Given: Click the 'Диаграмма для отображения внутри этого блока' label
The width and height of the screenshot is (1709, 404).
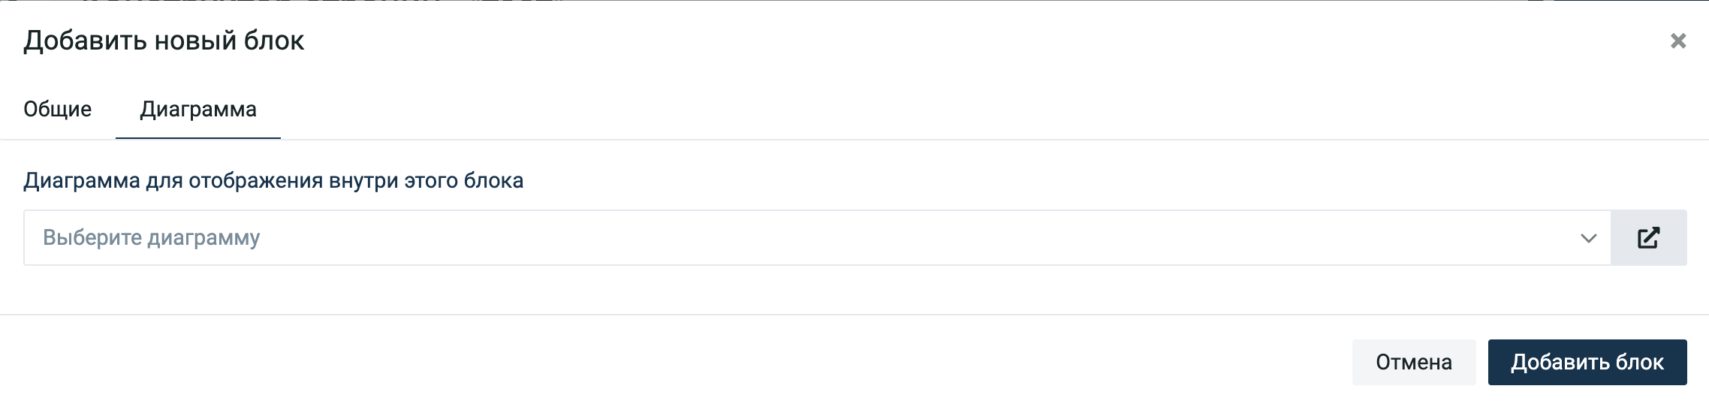Looking at the screenshot, I should (273, 181).
